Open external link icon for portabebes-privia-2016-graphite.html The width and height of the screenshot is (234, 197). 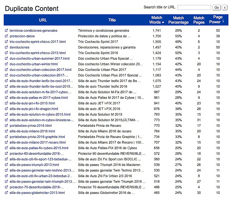pos(6,137)
